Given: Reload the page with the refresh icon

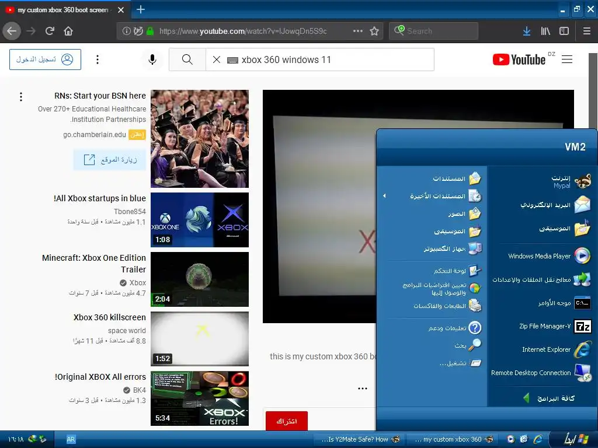Looking at the screenshot, I should (50, 31).
